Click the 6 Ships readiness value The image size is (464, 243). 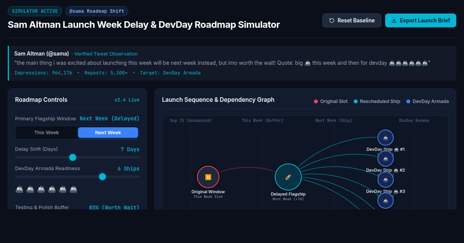128,169
